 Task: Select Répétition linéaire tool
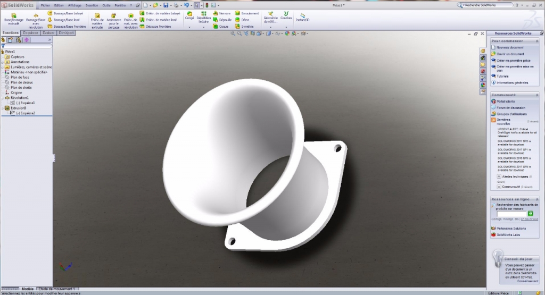pos(204,18)
